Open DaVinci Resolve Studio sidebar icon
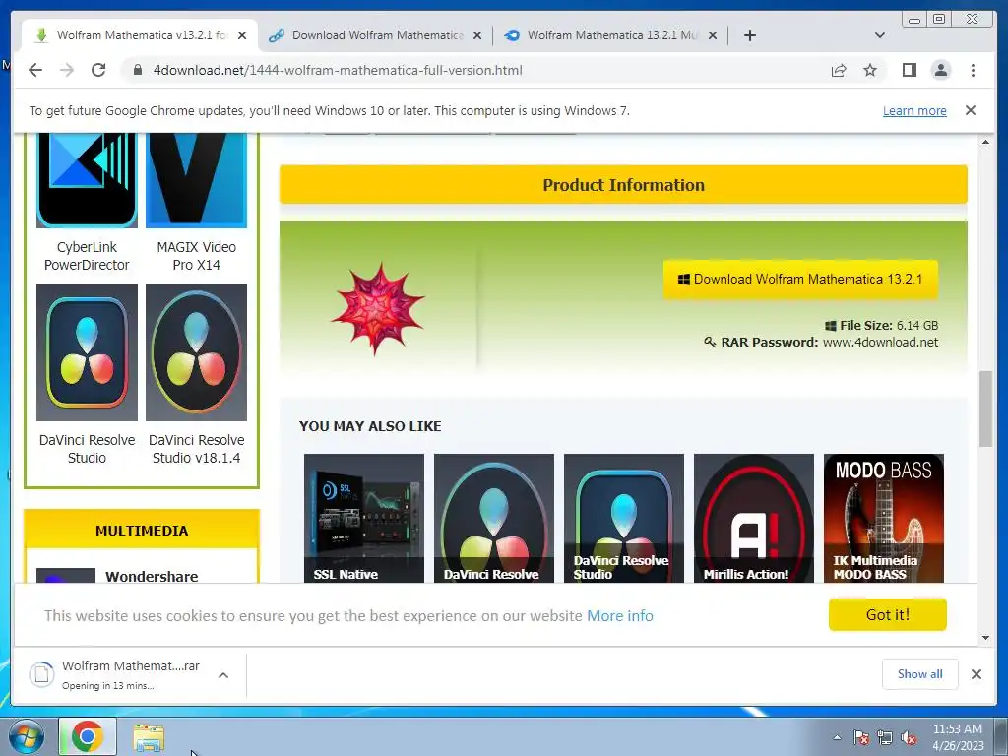This screenshot has height=756, width=1008. pos(87,352)
